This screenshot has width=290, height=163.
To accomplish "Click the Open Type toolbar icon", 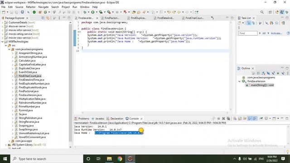I will point(134,12).
